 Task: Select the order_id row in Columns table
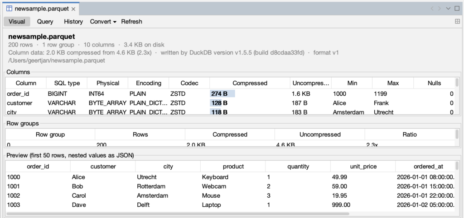(x=230, y=94)
